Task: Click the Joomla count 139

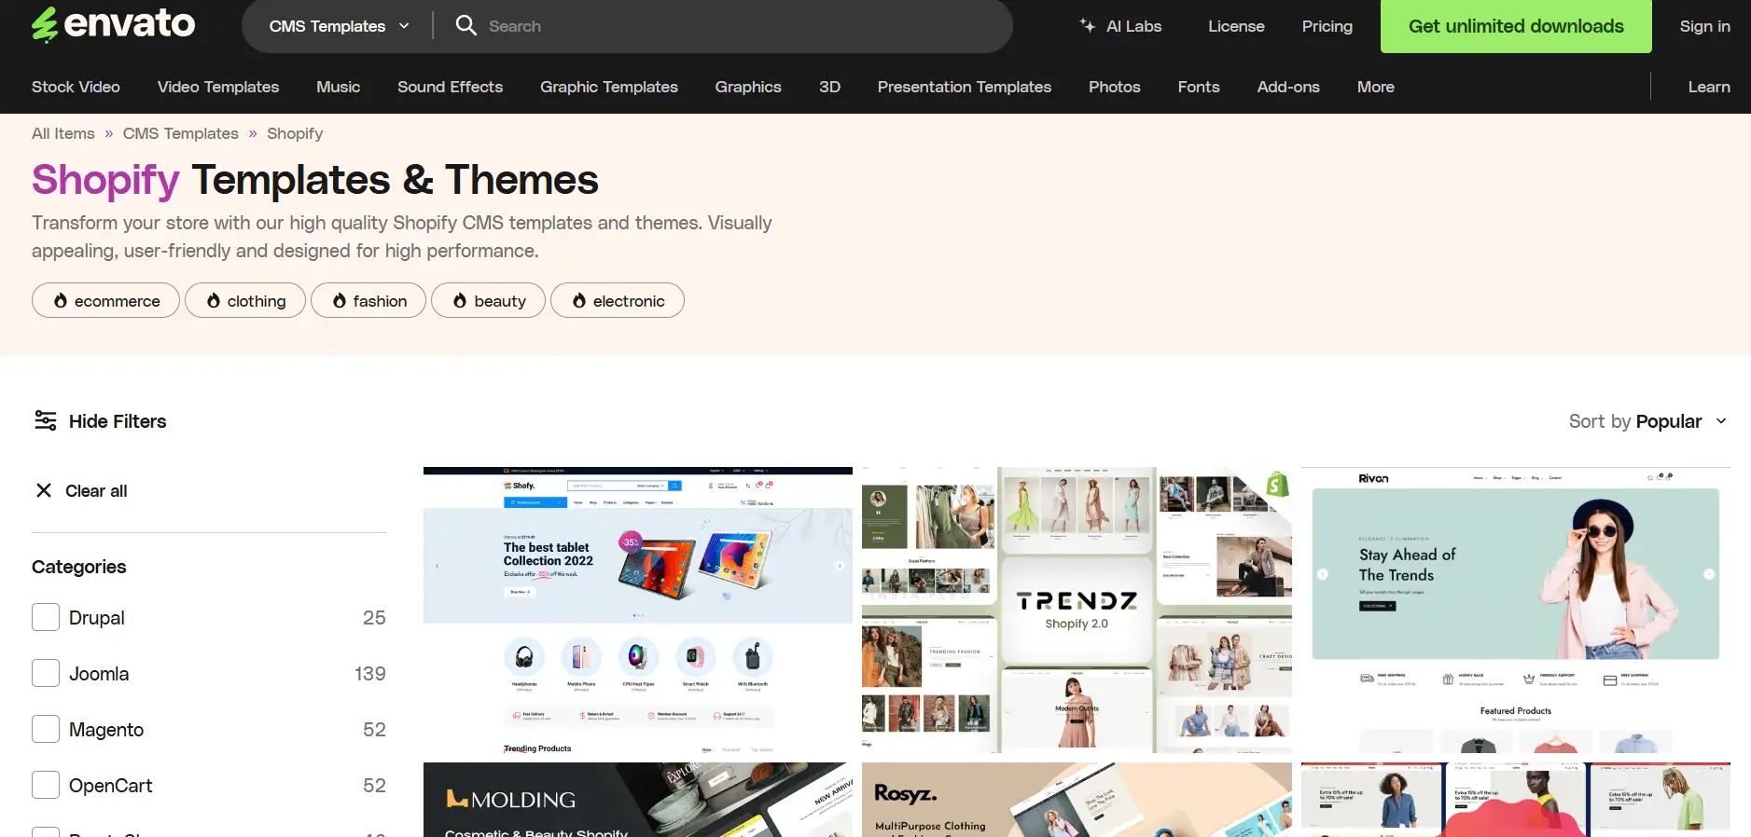Action: (x=370, y=673)
